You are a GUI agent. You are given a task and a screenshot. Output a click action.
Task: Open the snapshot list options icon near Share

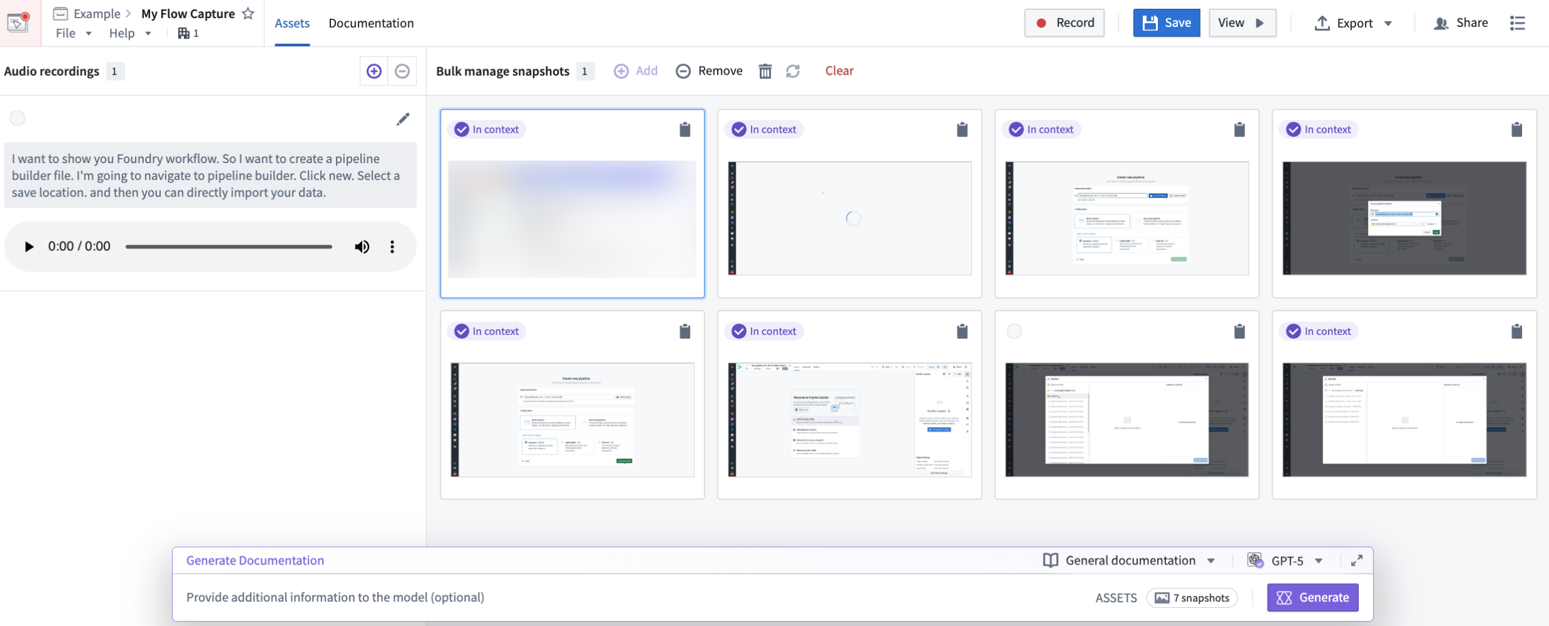point(1519,23)
